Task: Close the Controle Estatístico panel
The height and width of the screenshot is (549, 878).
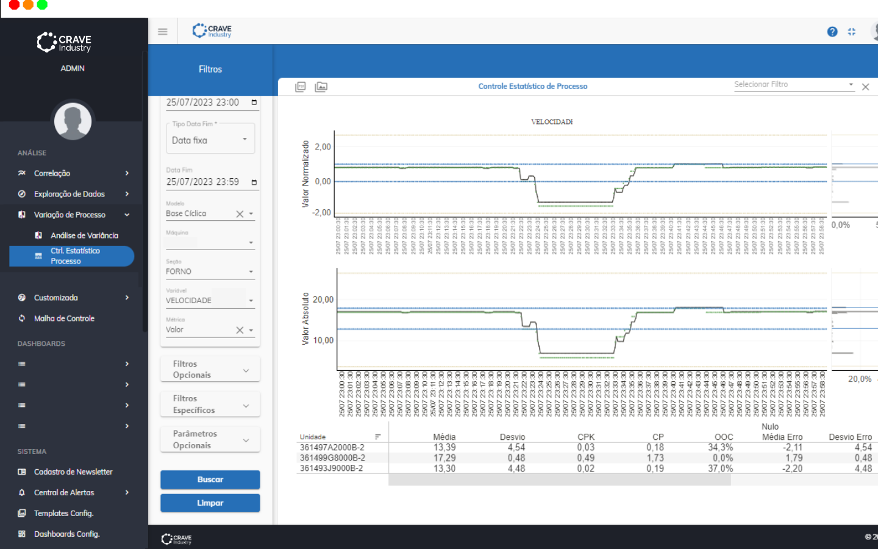Action: (865, 87)
